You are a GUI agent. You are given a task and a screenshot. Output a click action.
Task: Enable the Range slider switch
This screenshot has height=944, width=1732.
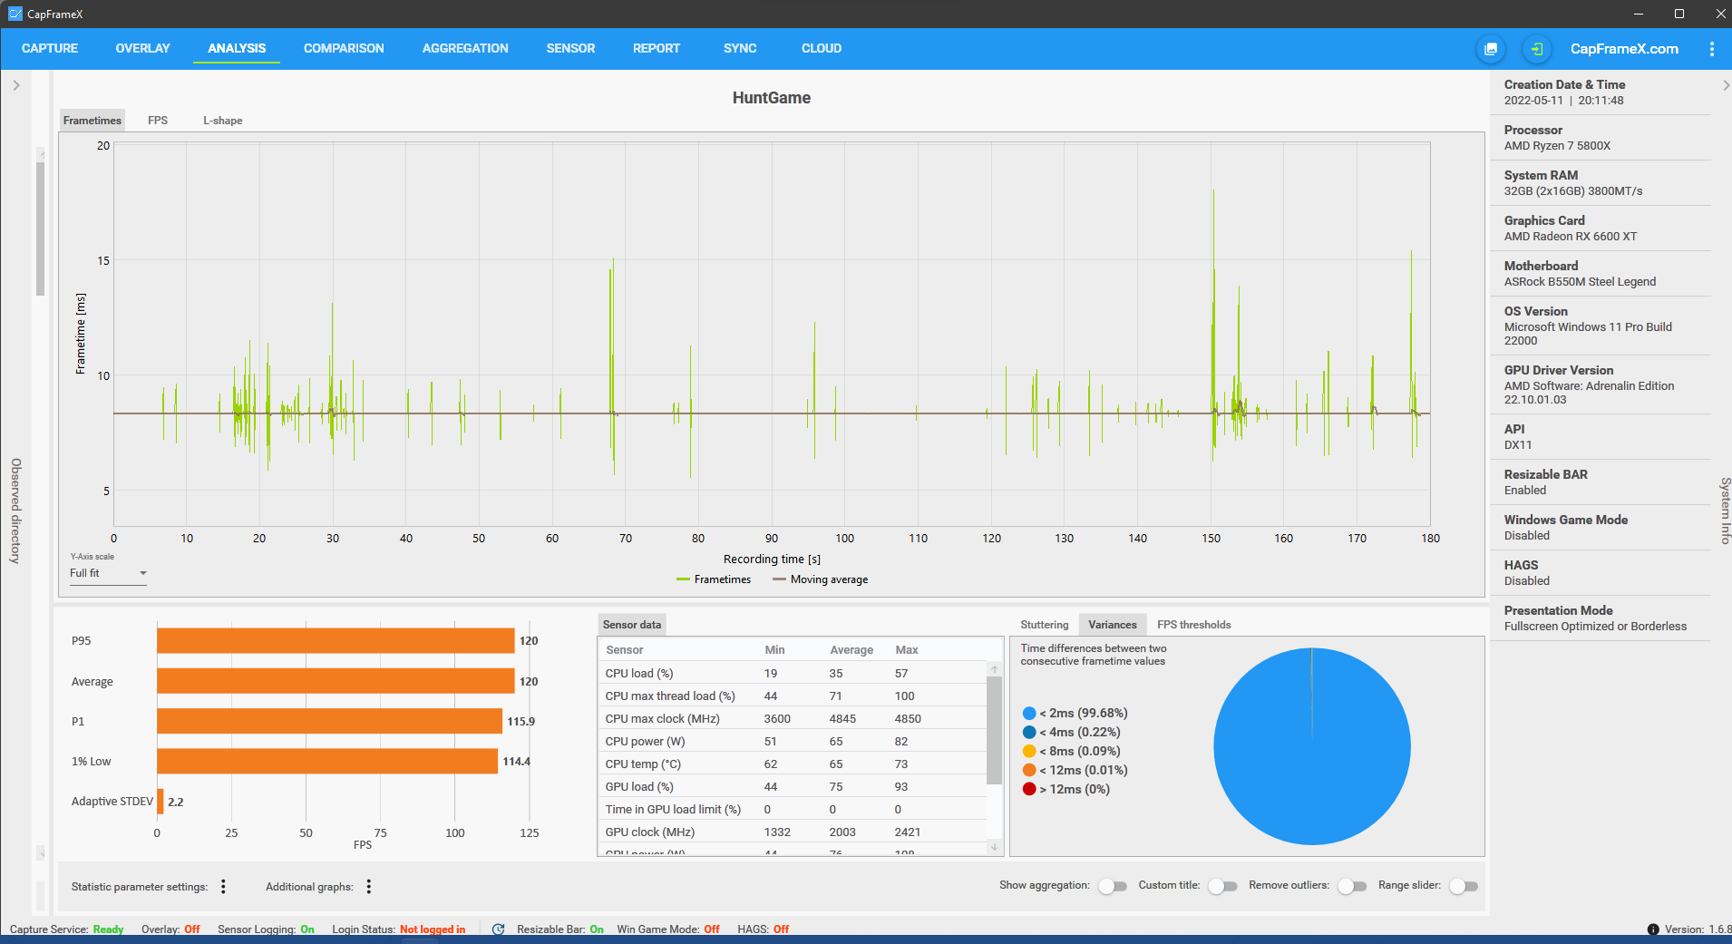click(x=1464, y=886)
